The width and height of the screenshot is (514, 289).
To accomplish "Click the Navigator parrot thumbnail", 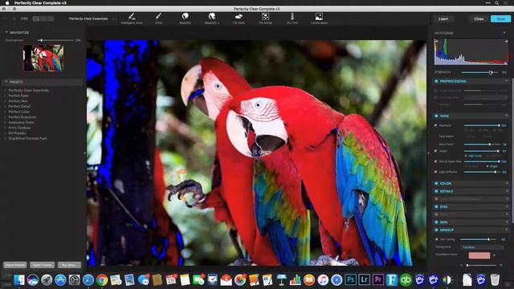I will tap(43, 58).
